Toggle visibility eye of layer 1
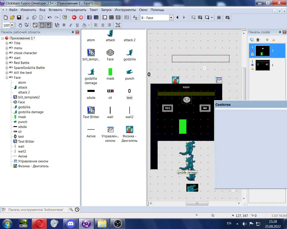The image size is (287, 229). [253, 65]
